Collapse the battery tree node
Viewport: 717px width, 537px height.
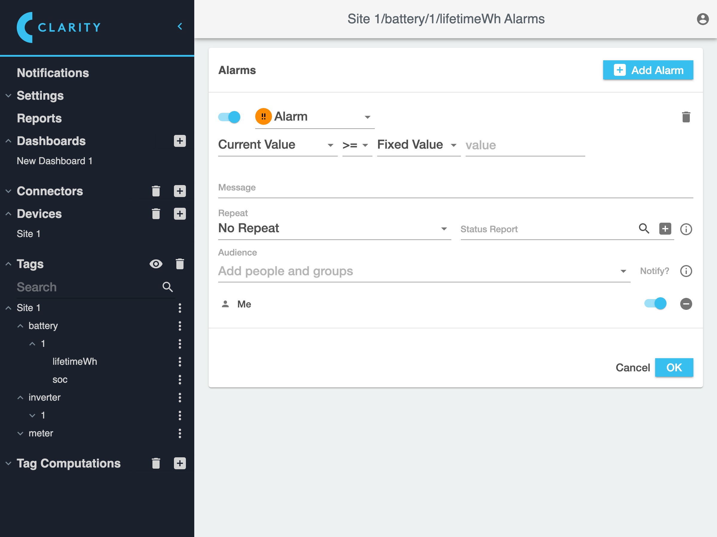pos(20,326)
